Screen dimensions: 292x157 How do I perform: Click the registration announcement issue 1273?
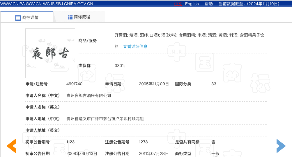pos(143,142)
